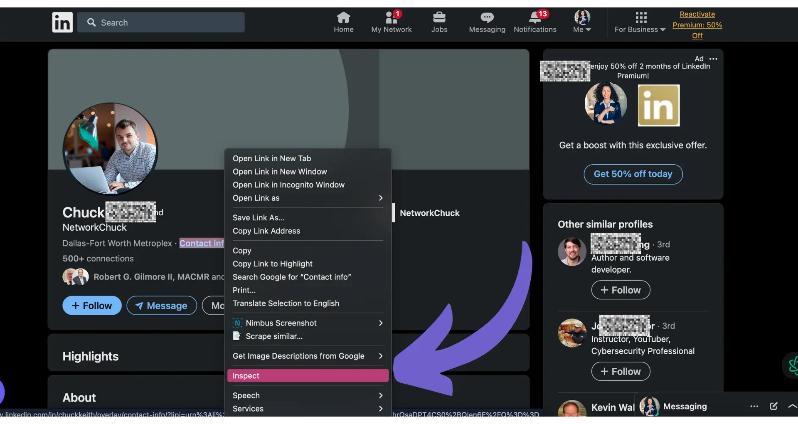Select Open Link in Incognito Window

point(308,185)
